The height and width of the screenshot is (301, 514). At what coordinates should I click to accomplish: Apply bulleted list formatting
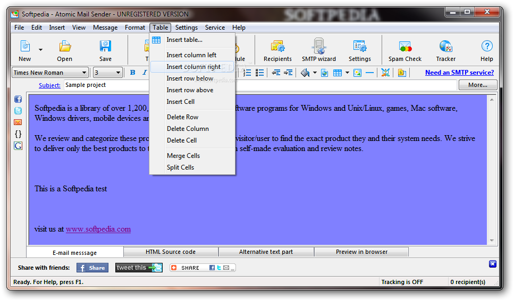(x=259, y=73)
